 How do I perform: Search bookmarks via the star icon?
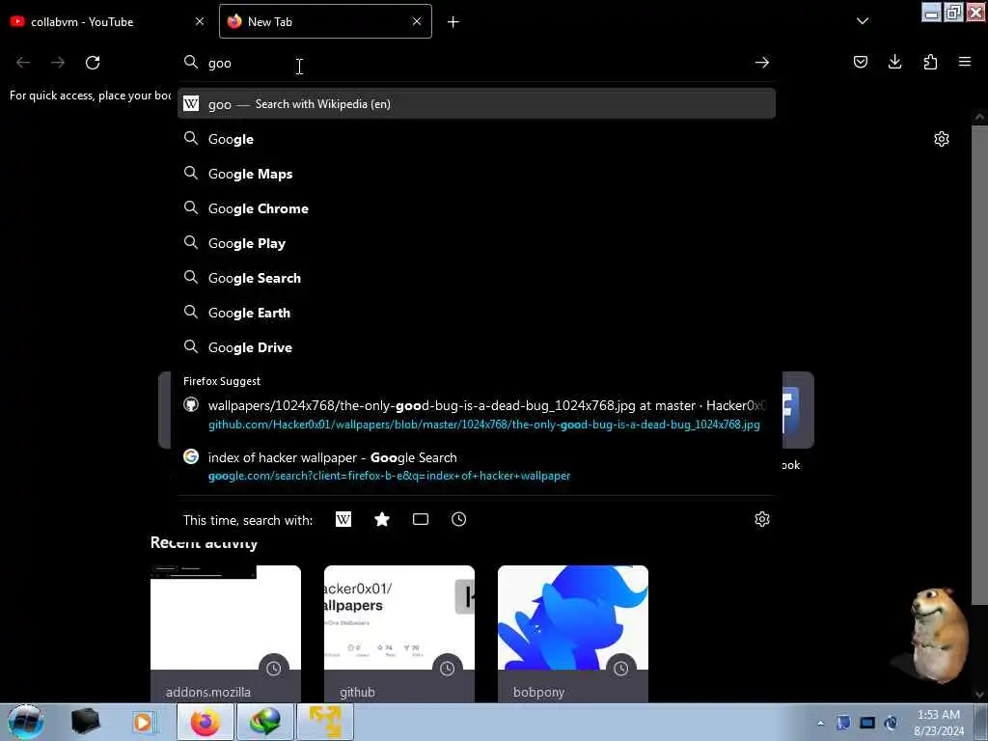pyautogui.click(x=382, y=519)
